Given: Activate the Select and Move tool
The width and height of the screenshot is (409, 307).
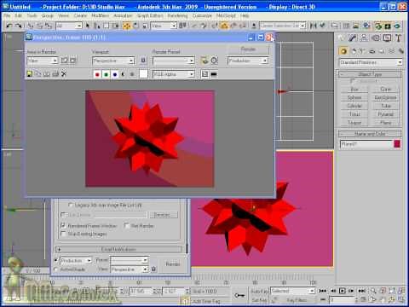Looking at the screenshot, I should [x=126, y=26].
